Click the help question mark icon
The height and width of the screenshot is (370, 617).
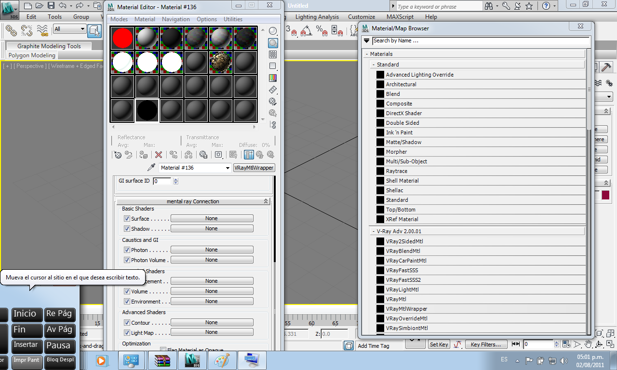(546, 6)
